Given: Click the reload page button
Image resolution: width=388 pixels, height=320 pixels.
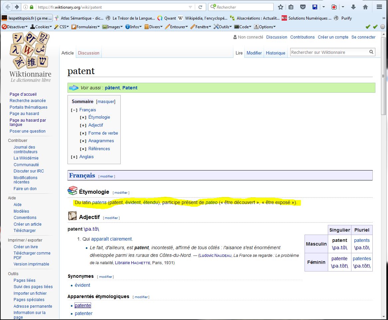Looking at the screenshot, I should point(200,7).
